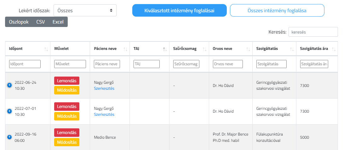Export table as CSV
Image resolution: width=343 pixels, height=150 pixels.
(x=40, y=22)
